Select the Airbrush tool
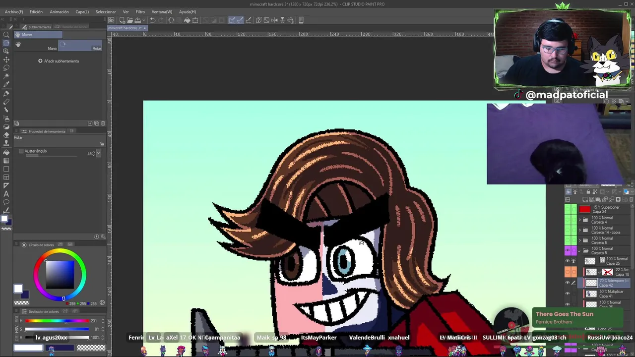Viewport: 635px width, 357px height. tap(6, 119)
